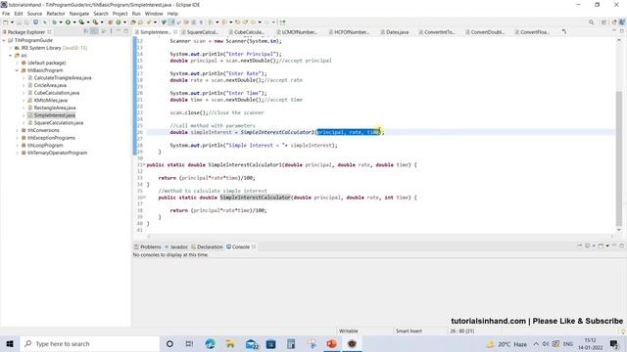Switch to the SquareCalcul... editor tab
627x352 pixels.
[200, 32]
